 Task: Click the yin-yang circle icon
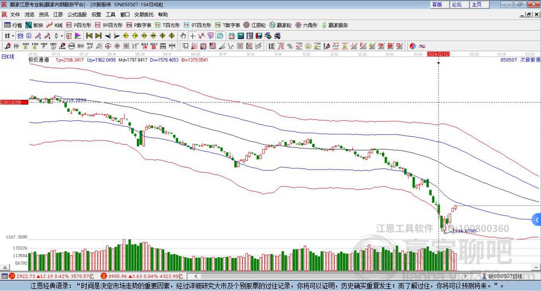pyautogui.click(x=413, y=45)
